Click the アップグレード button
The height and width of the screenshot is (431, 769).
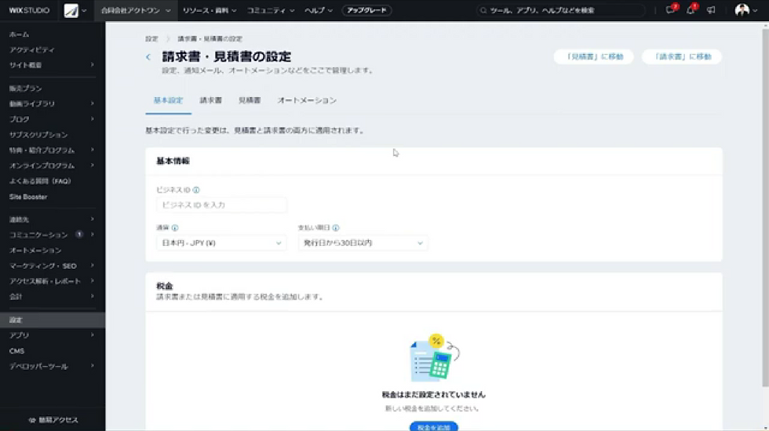(x=367, y=10)
